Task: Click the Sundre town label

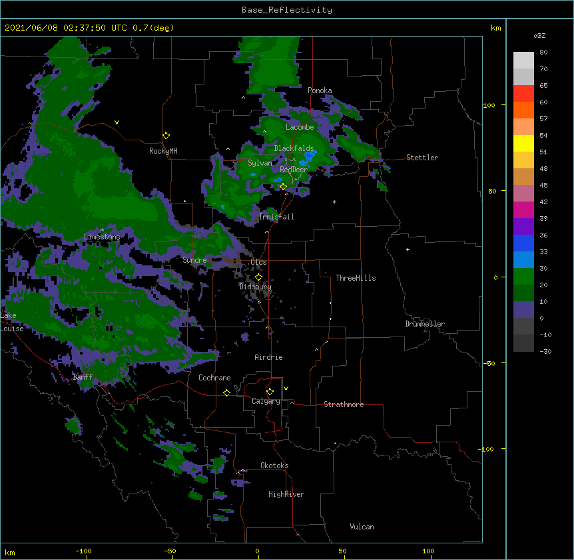Action: [194, 260]
